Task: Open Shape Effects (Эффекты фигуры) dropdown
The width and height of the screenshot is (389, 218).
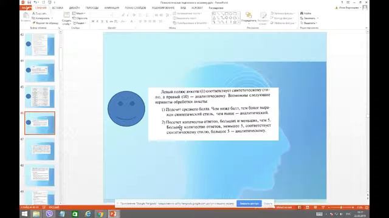Action: [283, 23]
